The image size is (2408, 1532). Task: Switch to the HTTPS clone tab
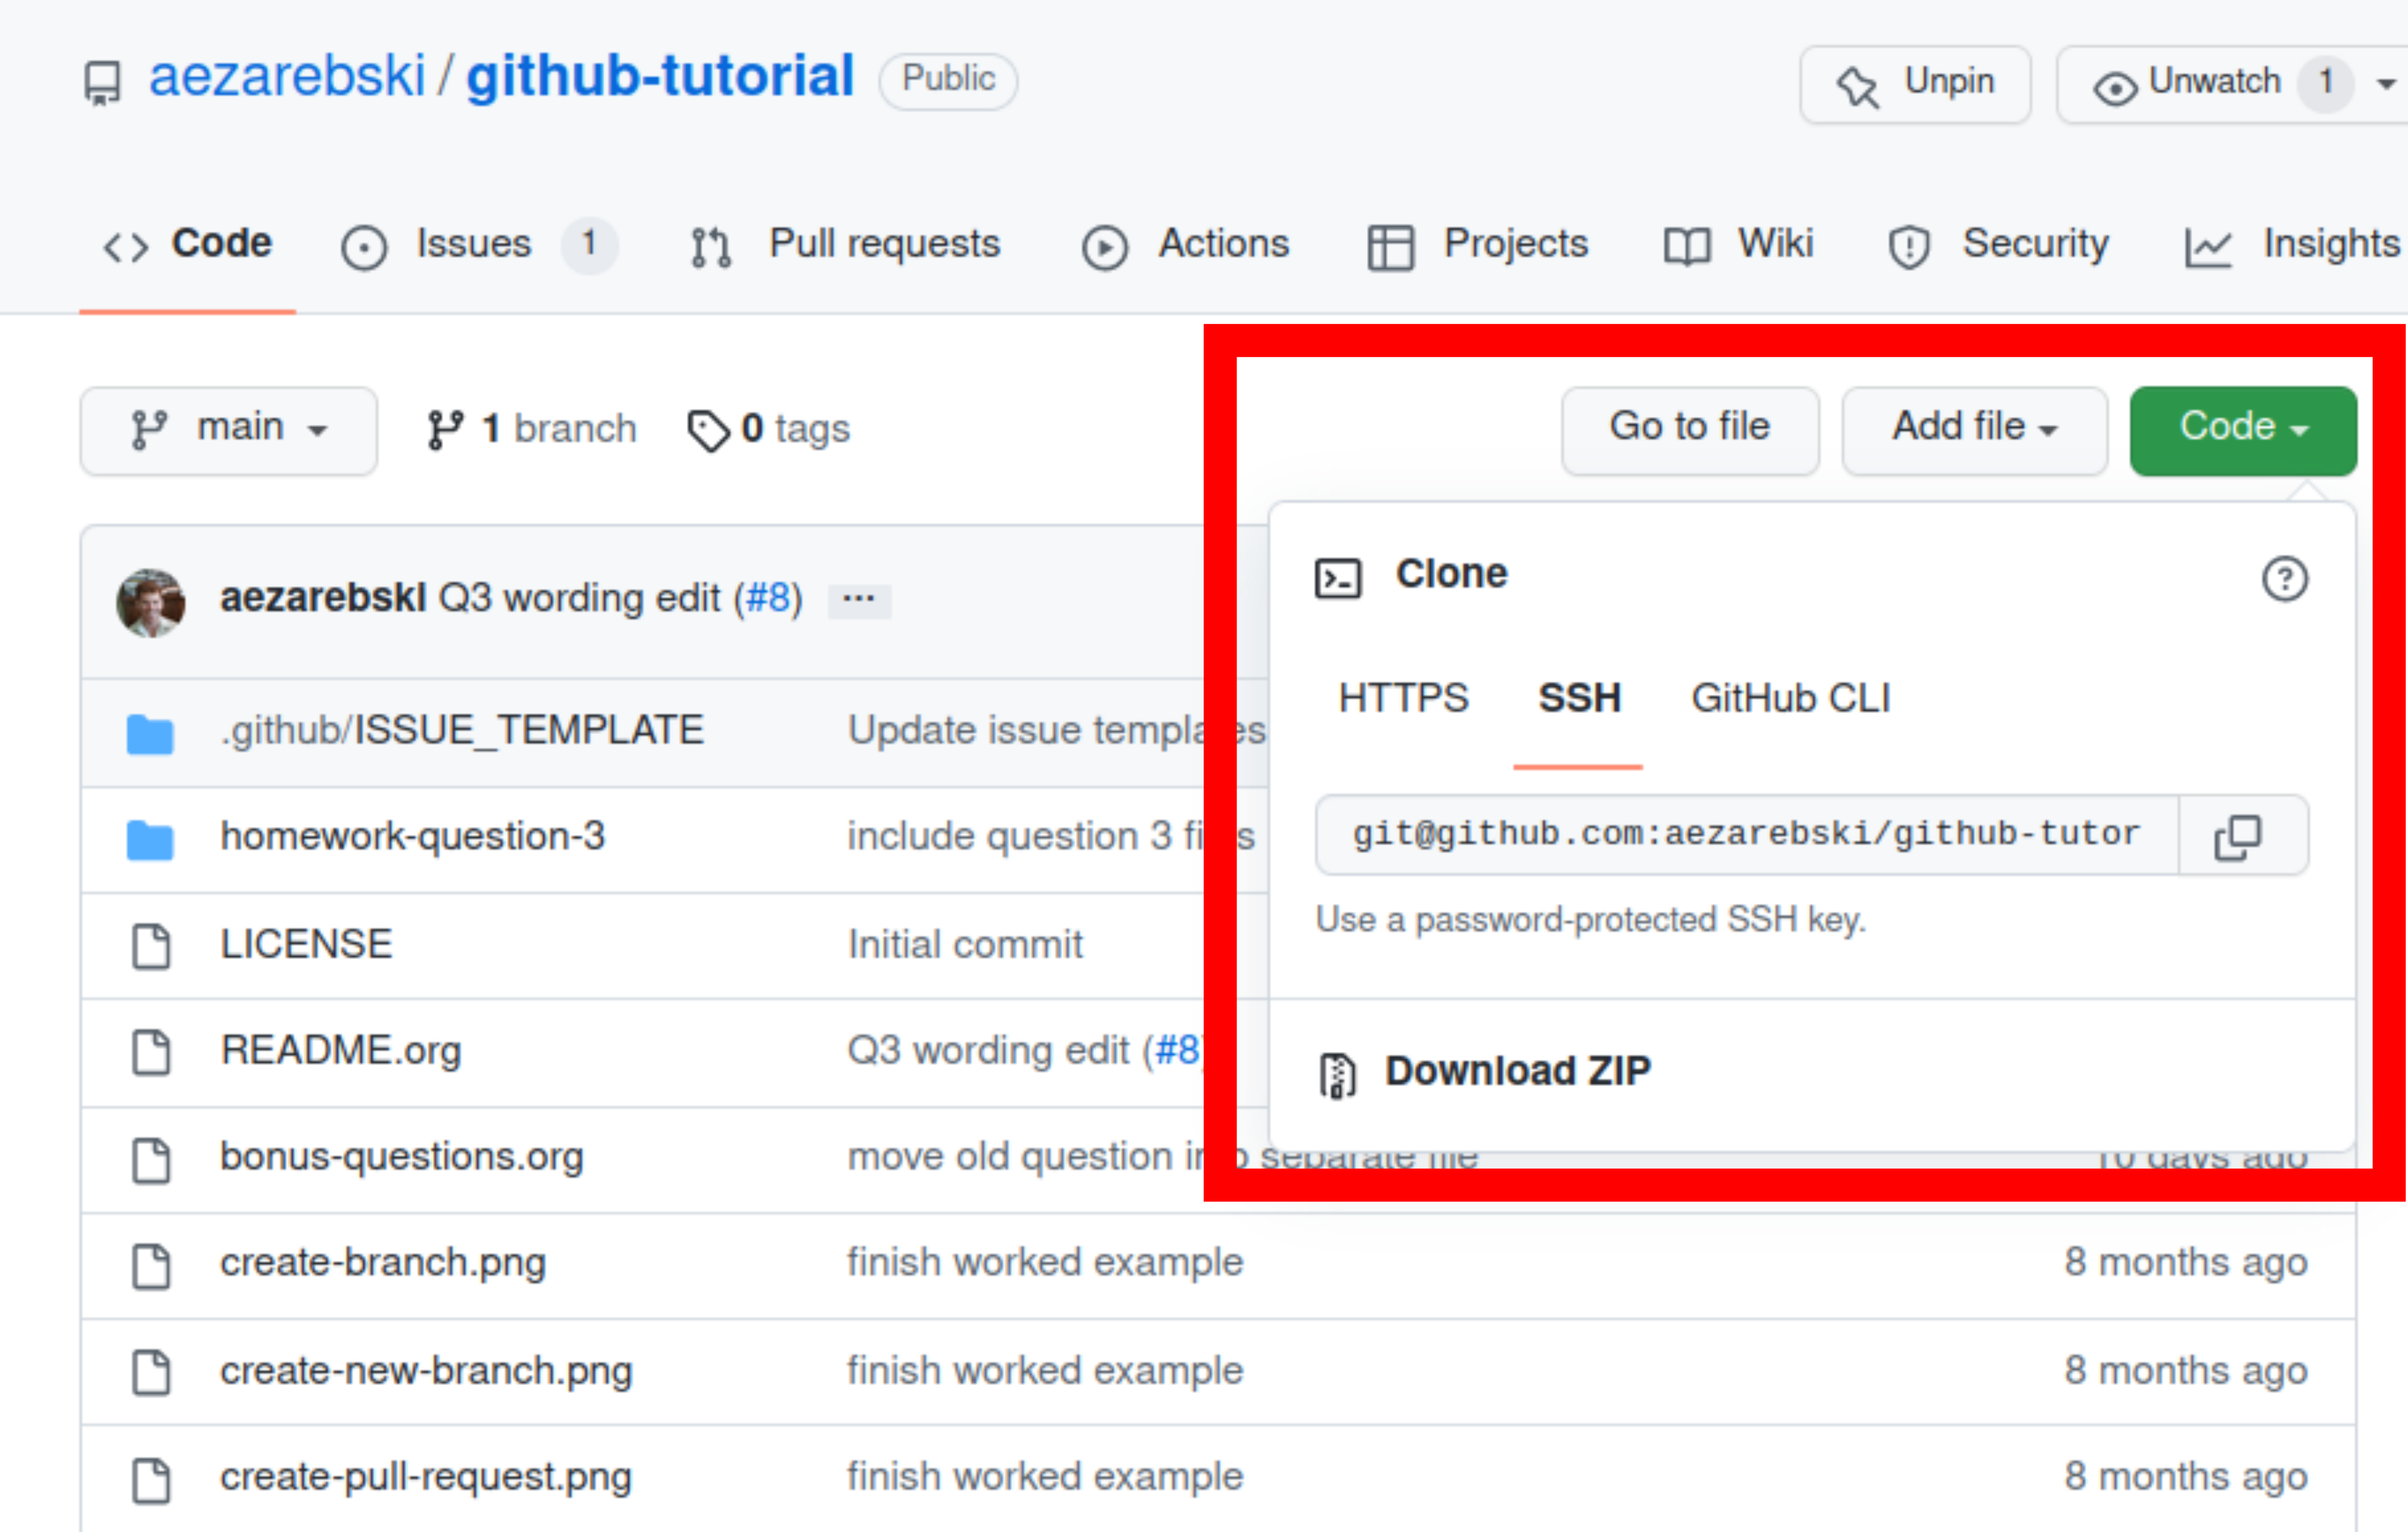click(x=1403, y=698)
